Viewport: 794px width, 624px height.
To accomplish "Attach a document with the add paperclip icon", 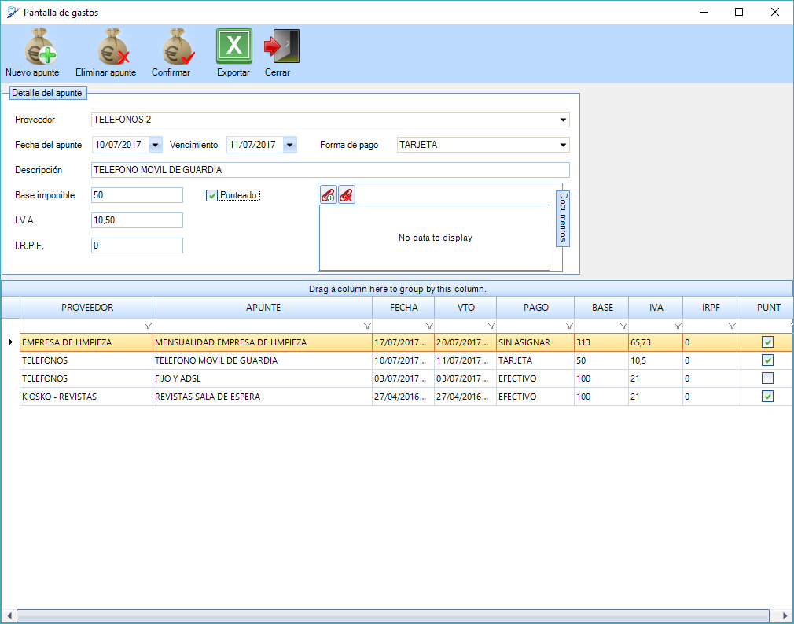I will coord(328,194).
